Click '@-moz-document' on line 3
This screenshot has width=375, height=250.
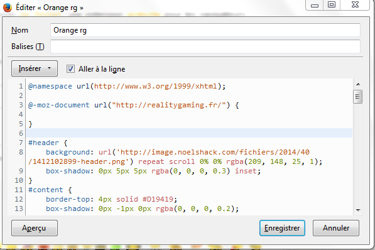point(59,105)
